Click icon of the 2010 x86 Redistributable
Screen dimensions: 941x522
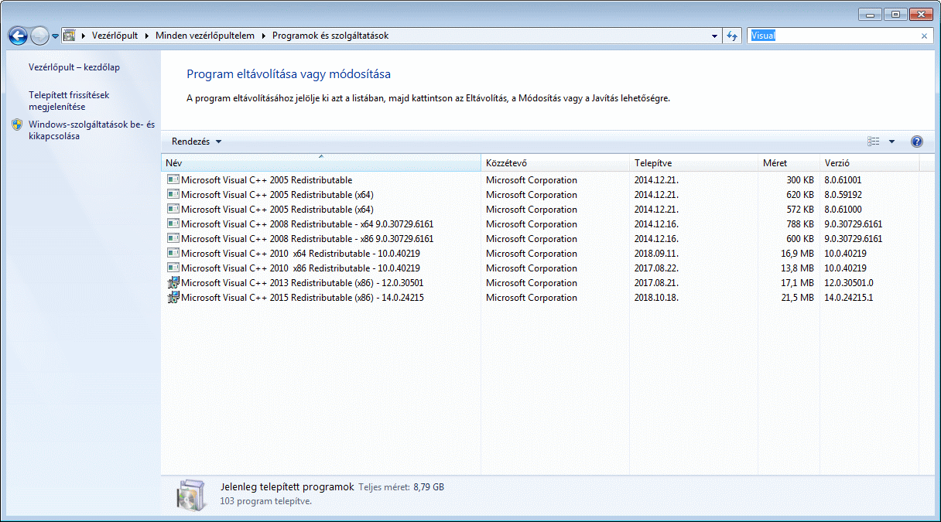point(173,268)
